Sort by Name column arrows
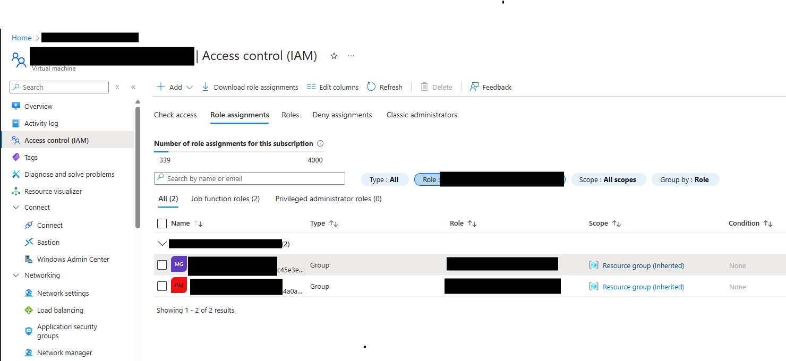The width and height of the screenshot is (786, 361). tap(199, 224)
